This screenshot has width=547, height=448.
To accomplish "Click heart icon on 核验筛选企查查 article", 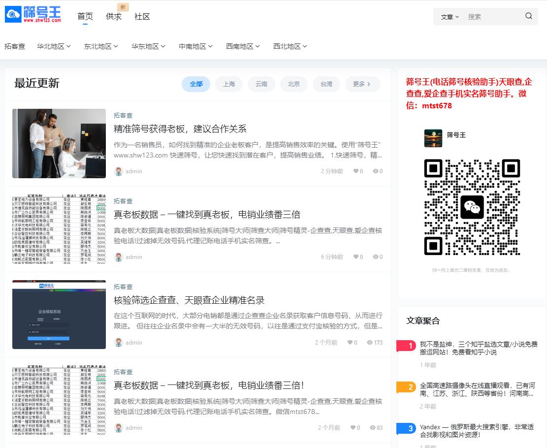I will click(350, 343).
